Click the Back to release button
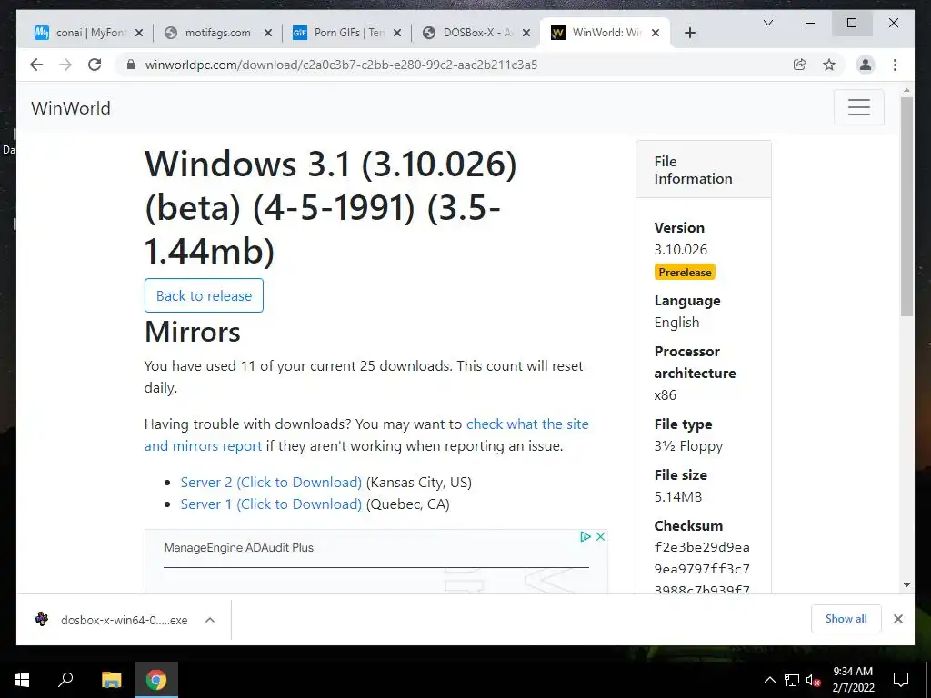Screen dimensions: 931x698 click(204, 295)
